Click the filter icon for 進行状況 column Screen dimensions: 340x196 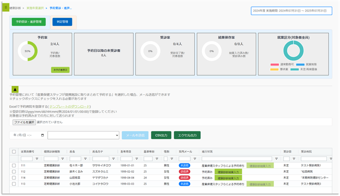tap(276, 159)
